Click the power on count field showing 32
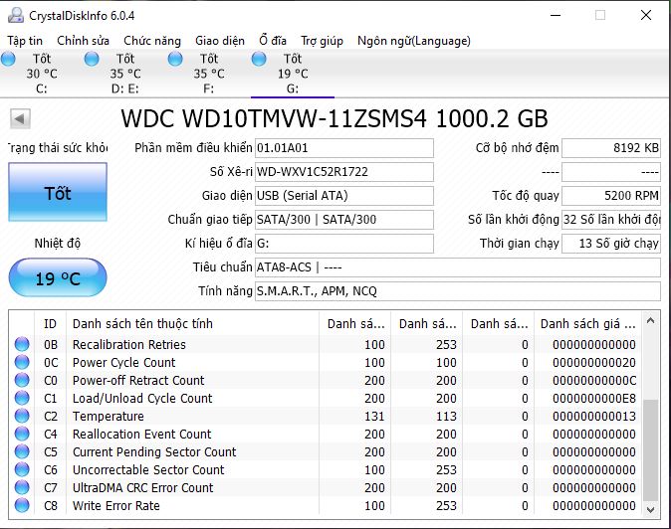 click(611, 220)
